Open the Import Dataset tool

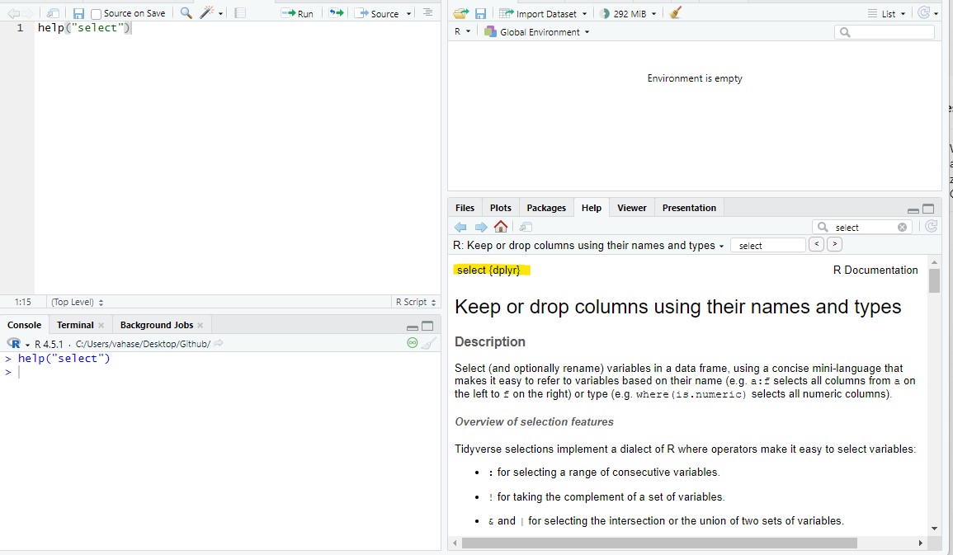[542, 12]
